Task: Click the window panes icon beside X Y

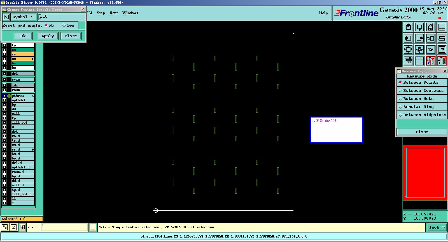Action: 22,227
